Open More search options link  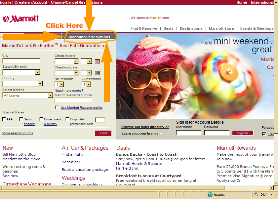pos(18,133)
